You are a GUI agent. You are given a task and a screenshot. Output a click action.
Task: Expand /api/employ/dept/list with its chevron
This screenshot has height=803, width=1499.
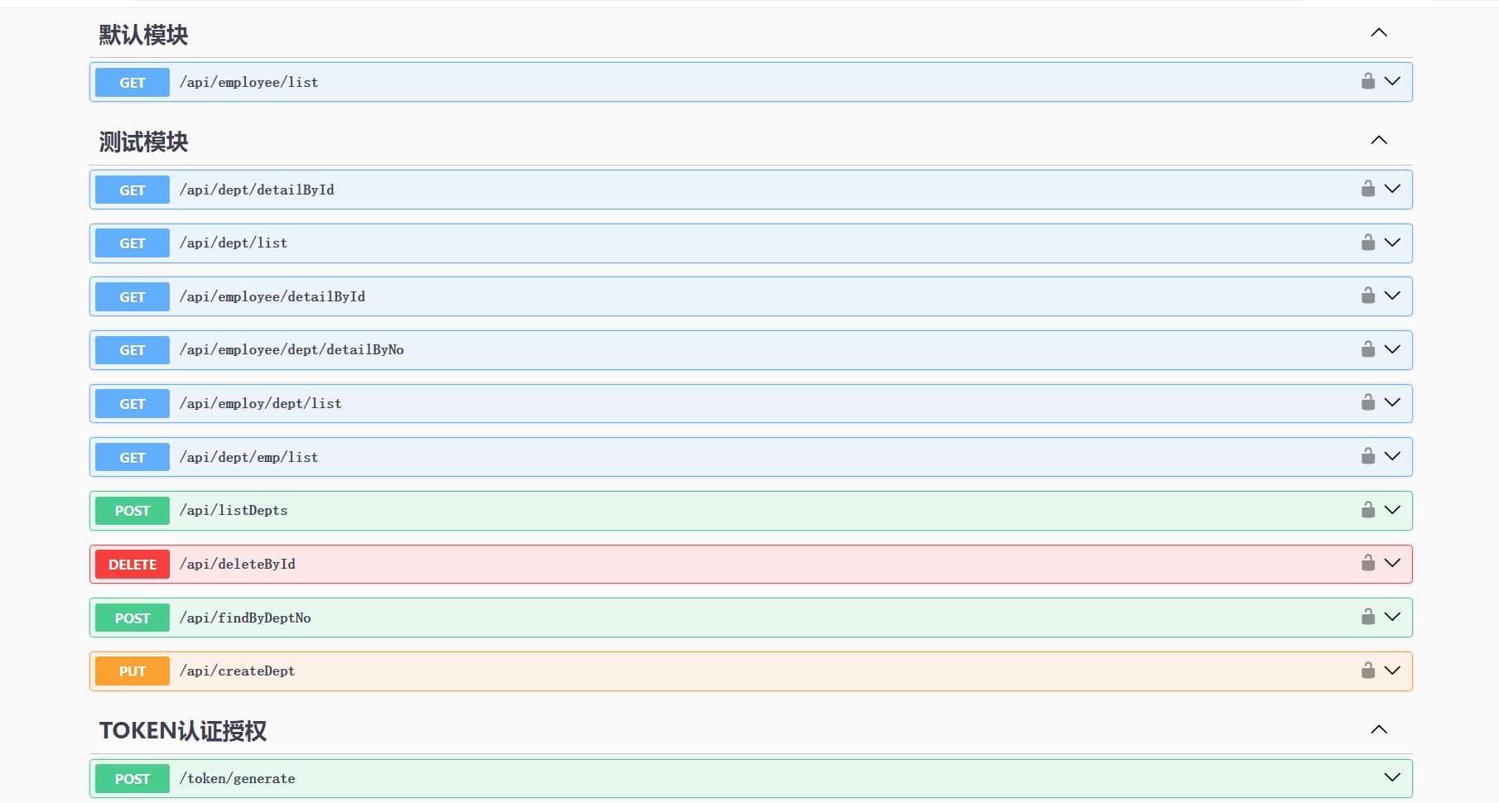pos(1392,402)
